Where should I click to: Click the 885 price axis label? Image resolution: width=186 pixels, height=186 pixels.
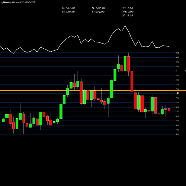point(177,67)
